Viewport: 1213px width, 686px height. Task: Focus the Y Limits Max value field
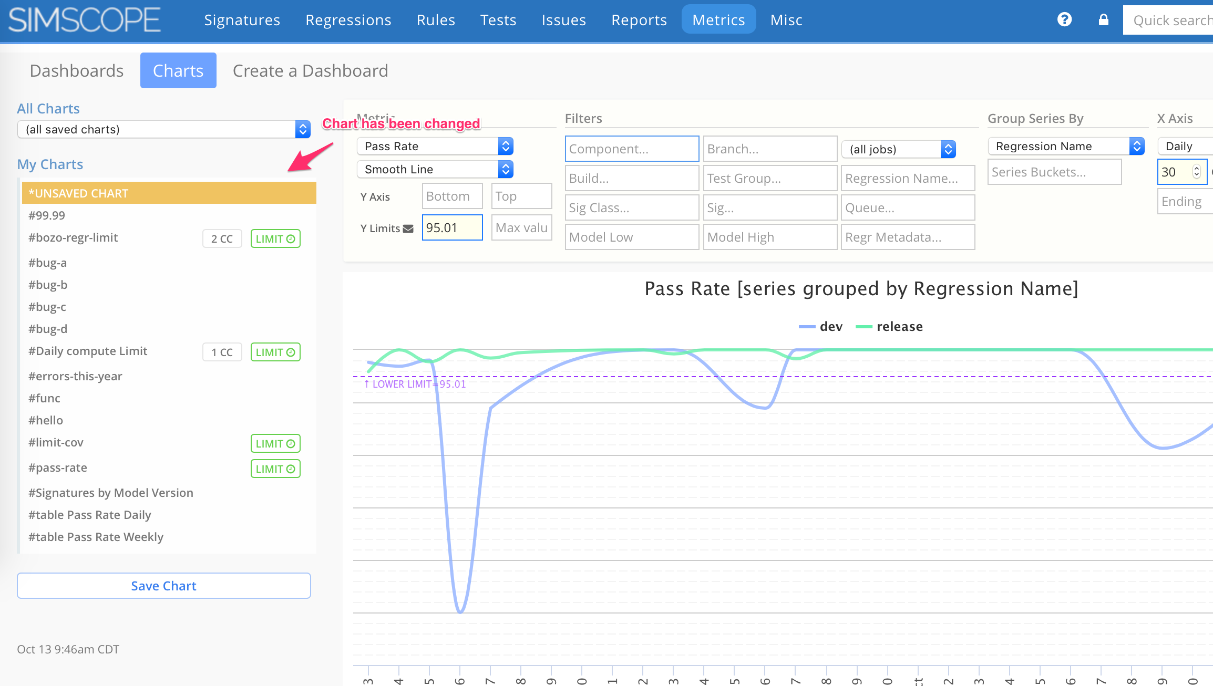(521, 227)
